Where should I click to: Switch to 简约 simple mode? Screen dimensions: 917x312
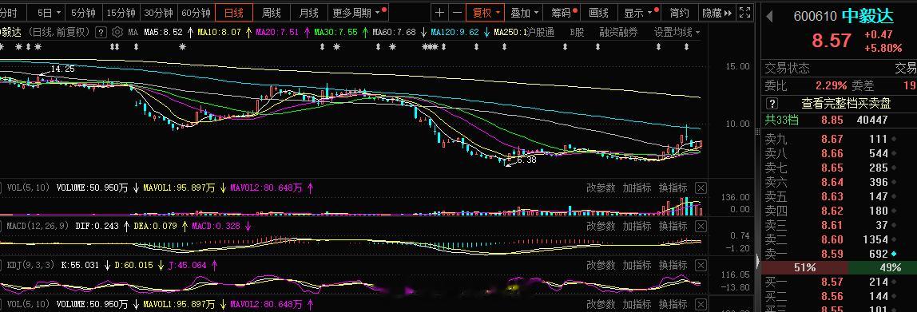(x=679, y=13)
